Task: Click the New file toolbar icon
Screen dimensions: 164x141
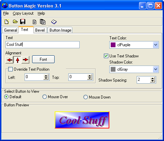Action: pos(6,21)
